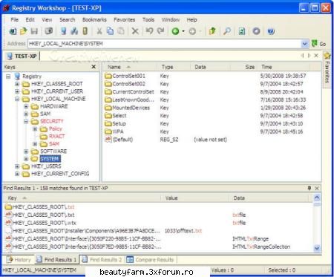
Task: Open the Address bar dropdown
Action: pyautogui.click(x=304, y=44)
